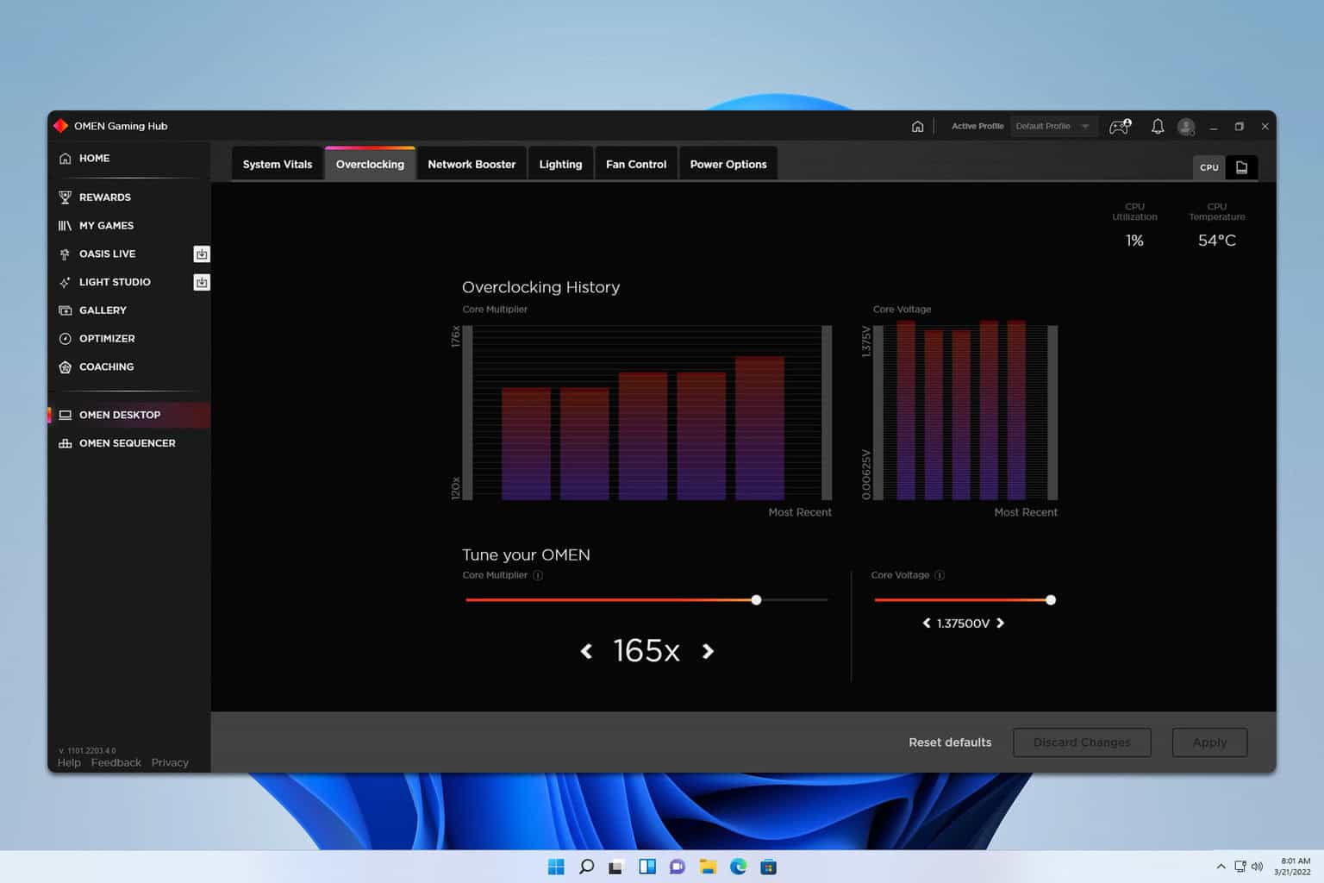The image size is (1324, 883).
Task: Open the Feedback link
Action: [x=116, y=763]
